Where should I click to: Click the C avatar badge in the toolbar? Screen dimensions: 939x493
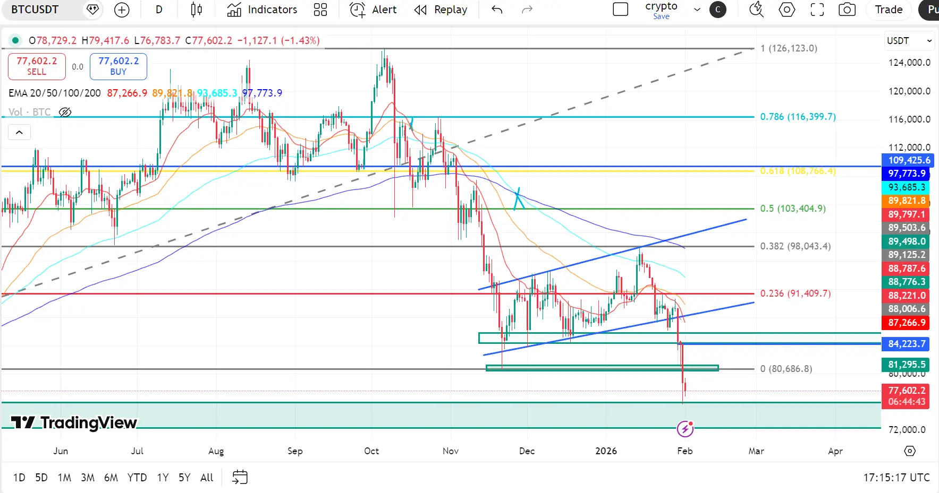pyautogui.click(x=718, y=10)
